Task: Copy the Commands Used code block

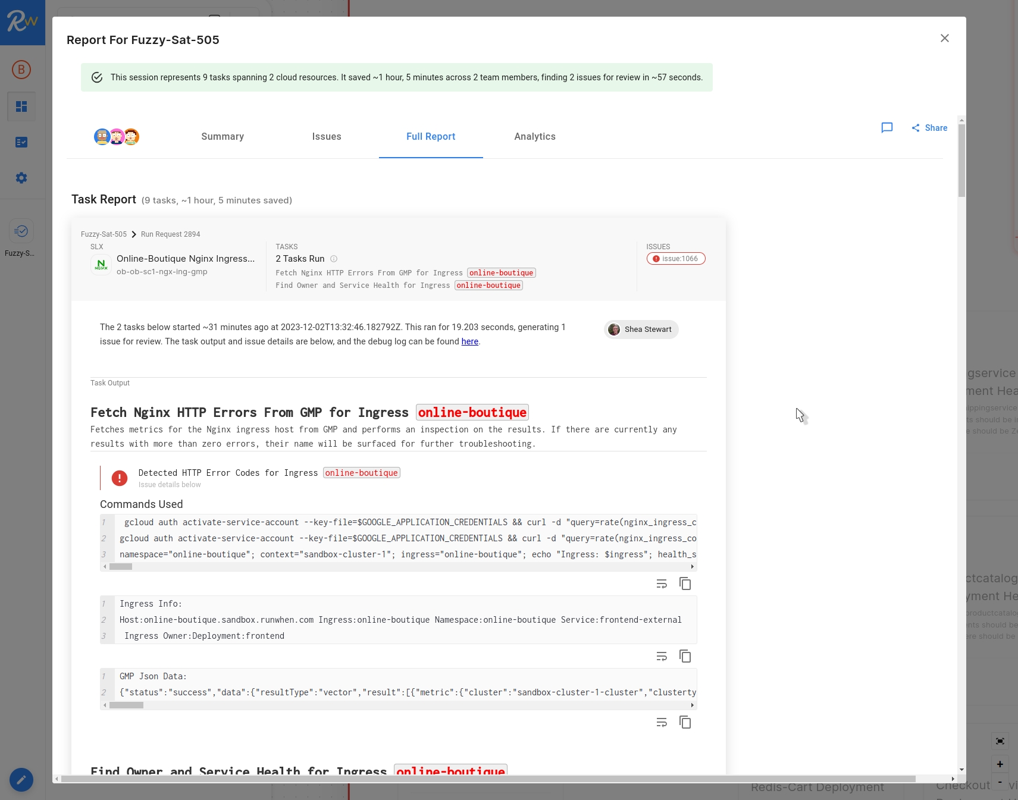Action: tap(685, 583)
